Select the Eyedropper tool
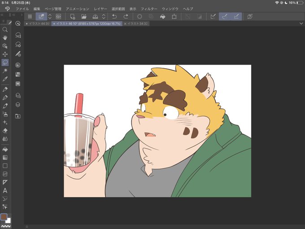 point(5,79)
